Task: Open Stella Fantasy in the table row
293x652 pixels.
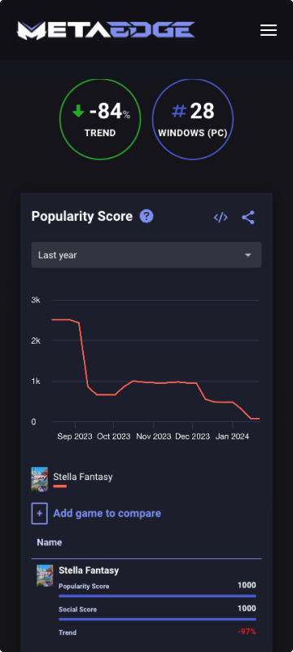Action: (89, 570)
